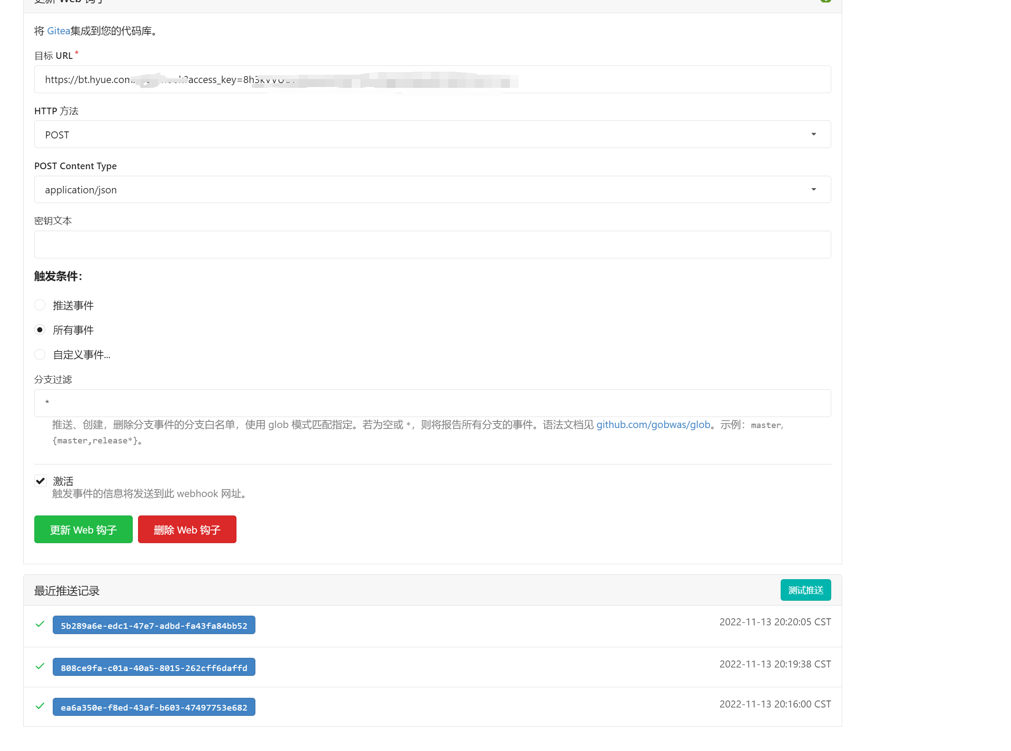Expand delivery 5b289a6e-edc1-47e7 record
The height and width of the screenshot is (751, 1011).
click(x=154, y=625)
